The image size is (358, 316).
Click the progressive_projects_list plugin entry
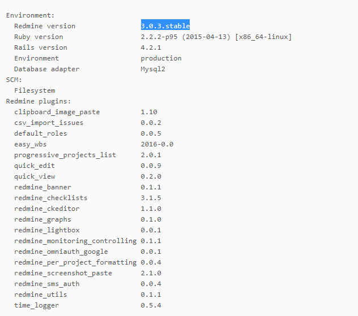coord(65,155)
